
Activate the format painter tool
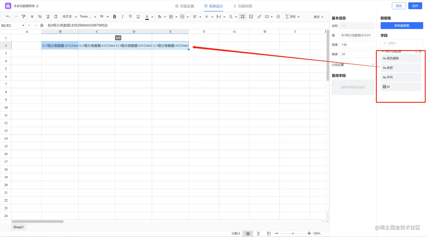pyautogui.click(x=23, y=17)
